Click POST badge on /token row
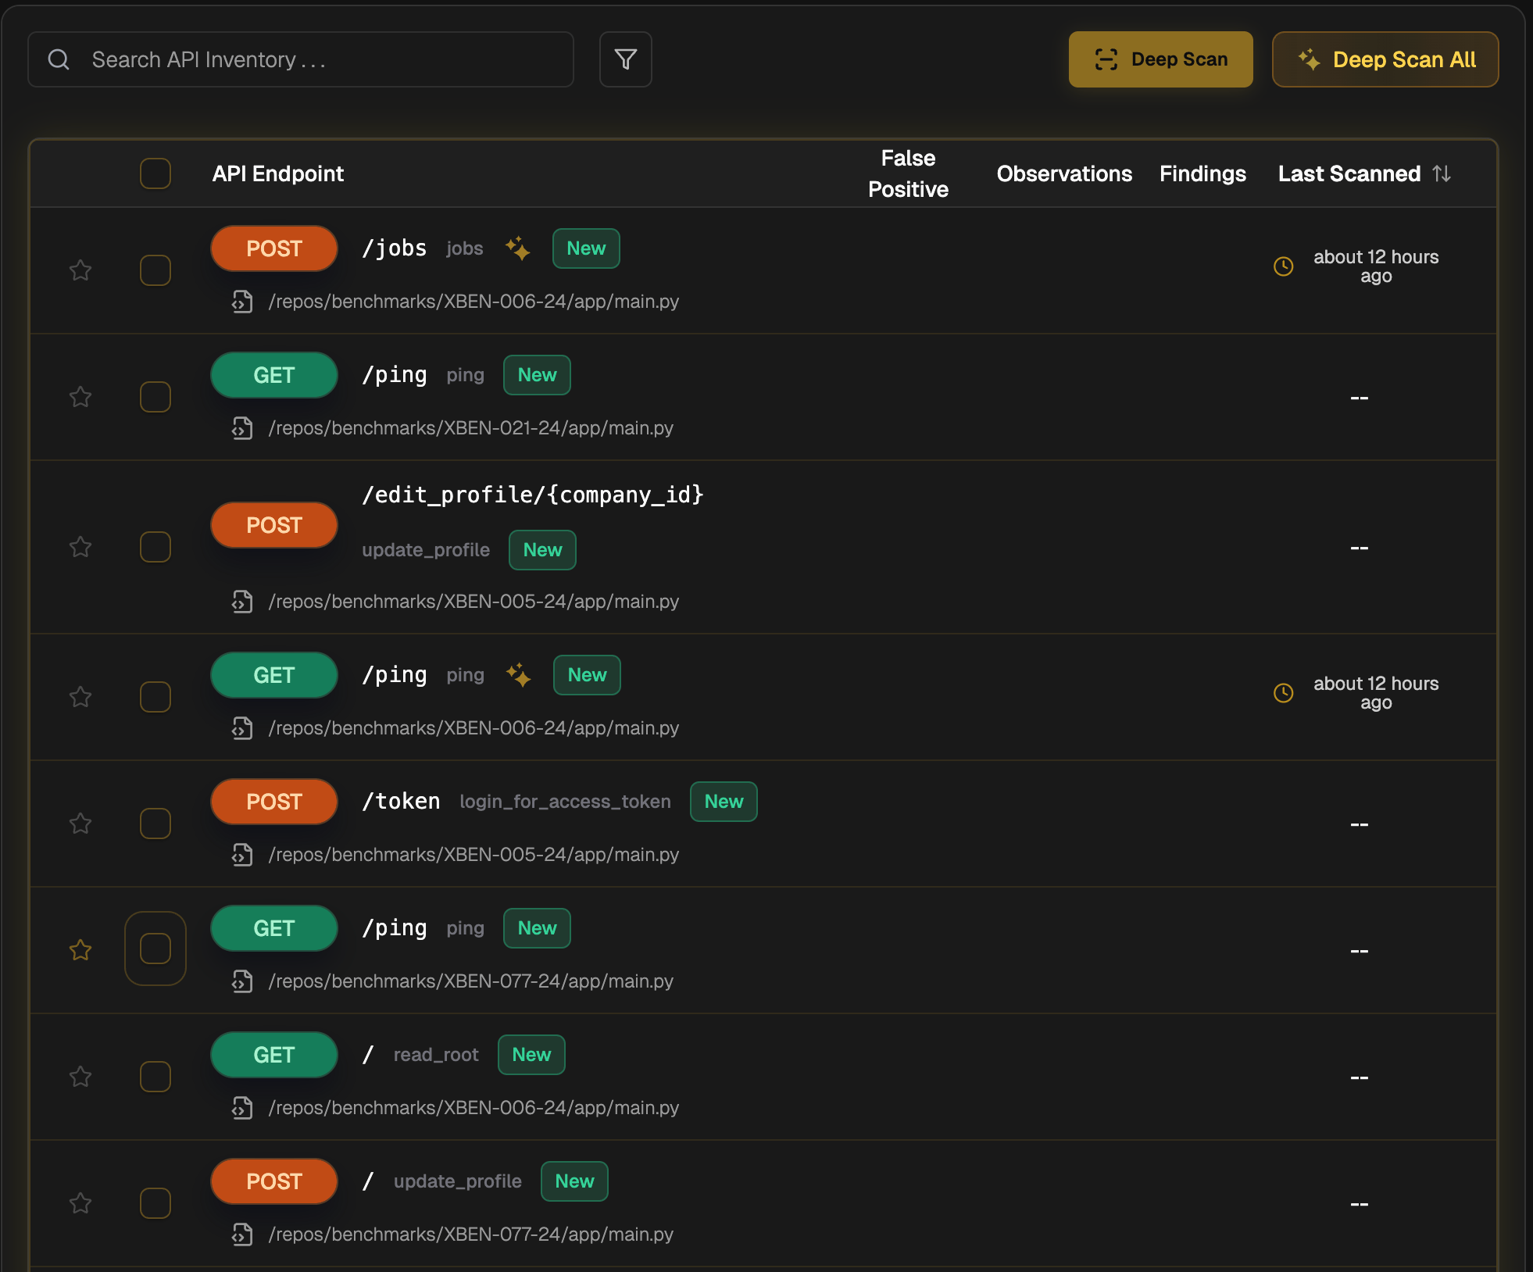The width and height of the screenshot is (1533, 1272). pyautogui.click(x=274, y=802)
